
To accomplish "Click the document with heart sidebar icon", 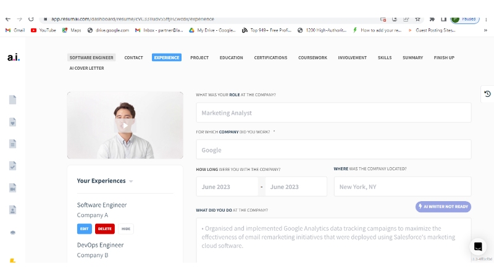I will point(12,122).
